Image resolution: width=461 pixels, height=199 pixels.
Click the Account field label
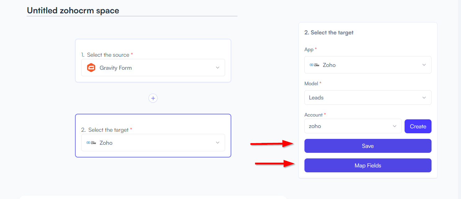click(313, 115)
